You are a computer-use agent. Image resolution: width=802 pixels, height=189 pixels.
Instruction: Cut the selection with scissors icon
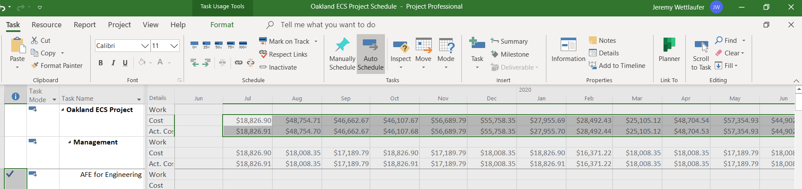coord(35,40)
